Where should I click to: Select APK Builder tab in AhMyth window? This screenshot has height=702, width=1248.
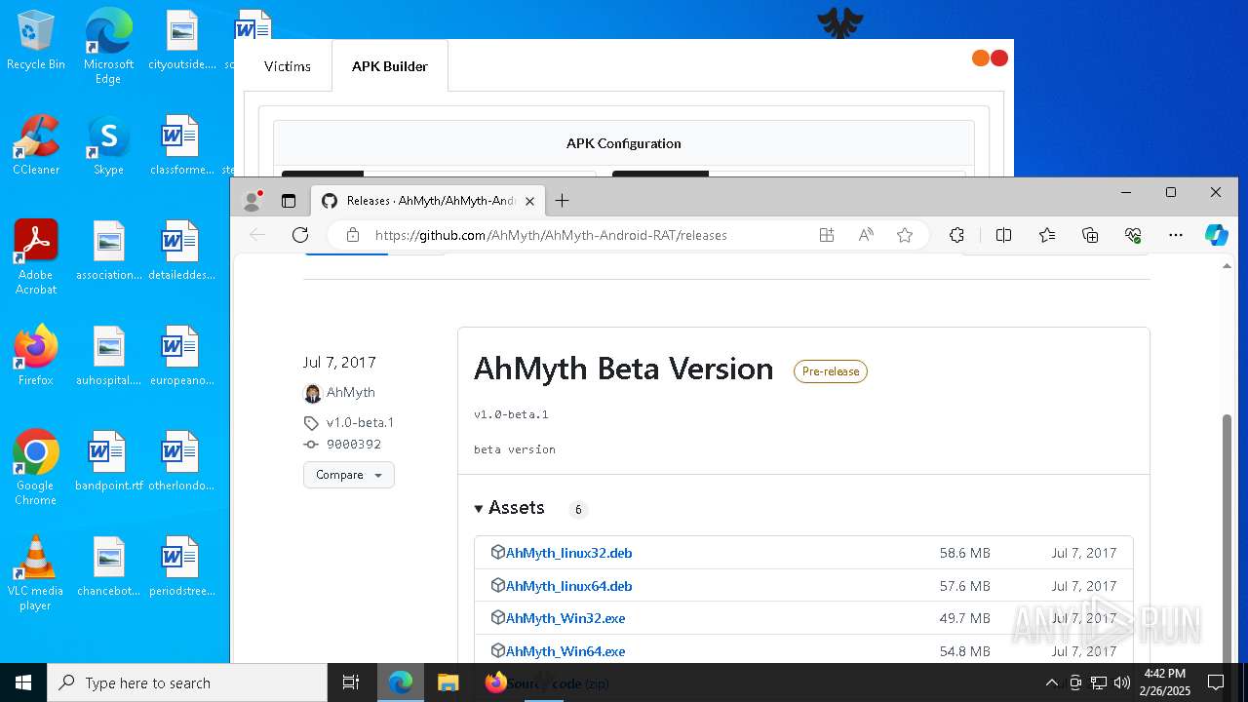pyautogui.click(x=390, y=66)
